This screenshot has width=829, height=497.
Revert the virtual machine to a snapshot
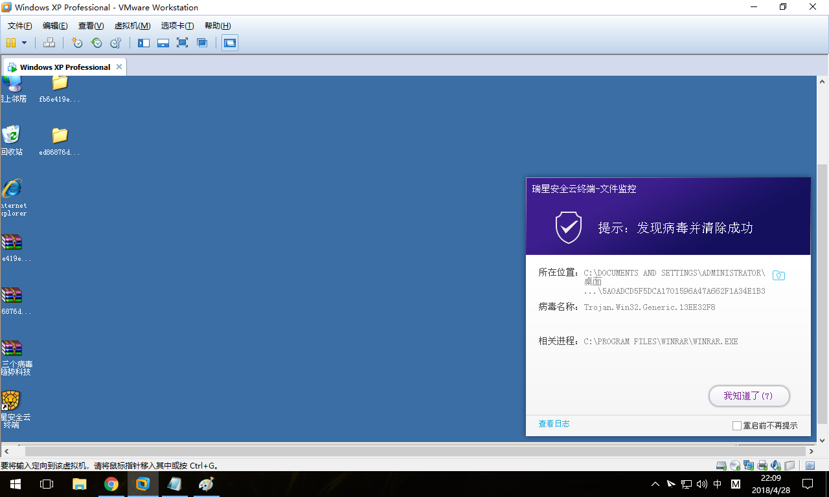[x=97, y=43]
